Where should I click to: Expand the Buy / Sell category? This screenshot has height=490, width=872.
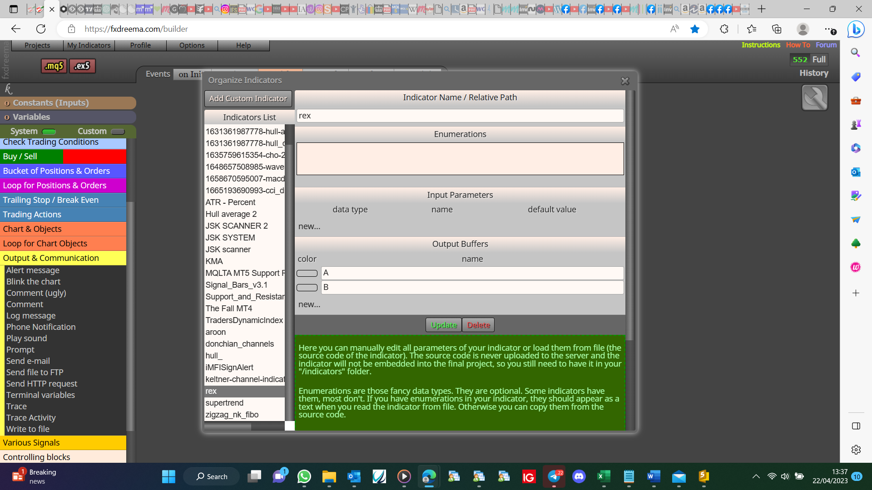[63, 156]
